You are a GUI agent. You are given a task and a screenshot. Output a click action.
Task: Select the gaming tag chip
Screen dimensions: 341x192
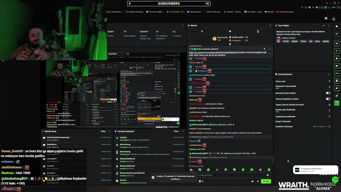point(326,41)
